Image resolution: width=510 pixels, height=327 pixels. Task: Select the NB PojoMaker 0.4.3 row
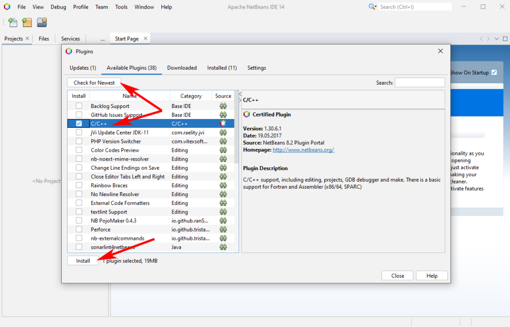[151, 220]
